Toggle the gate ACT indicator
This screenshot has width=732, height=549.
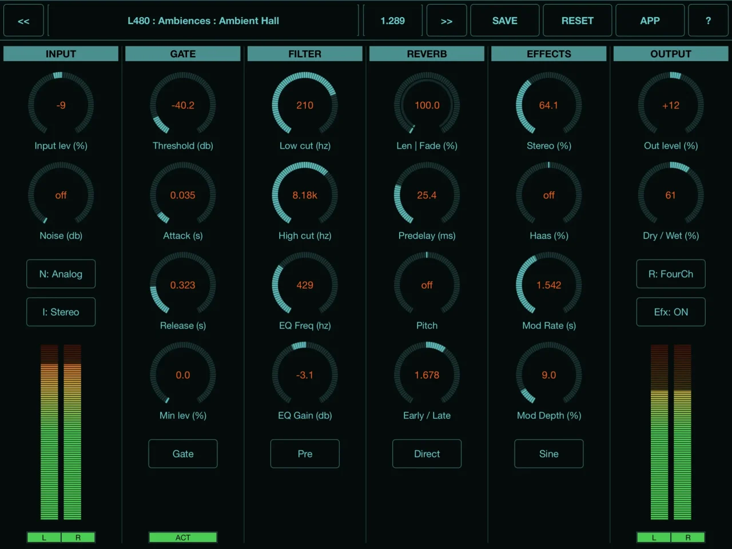pos(183,537)
